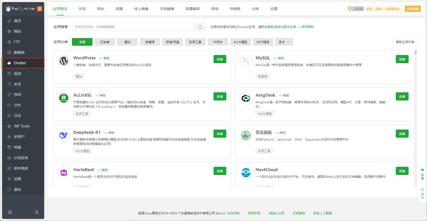This screenshot has width=427, height=221.
Task: Switch to the 本地镜像 tab
Action: [x=167, y=9]
